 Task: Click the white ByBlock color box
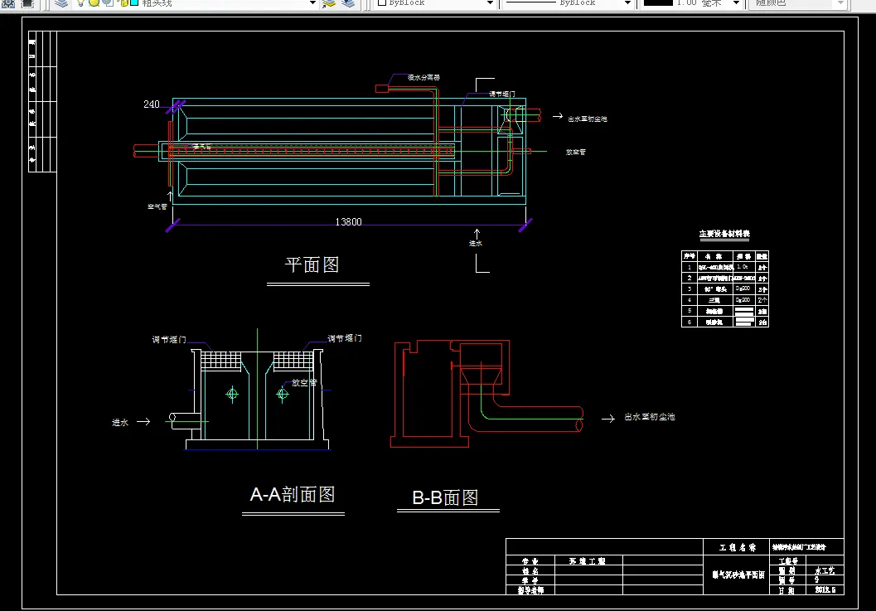coord(382,2)
